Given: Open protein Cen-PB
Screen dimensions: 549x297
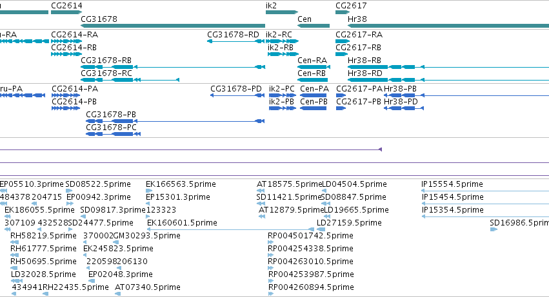Looking at the screenshot, I should 314,101.
